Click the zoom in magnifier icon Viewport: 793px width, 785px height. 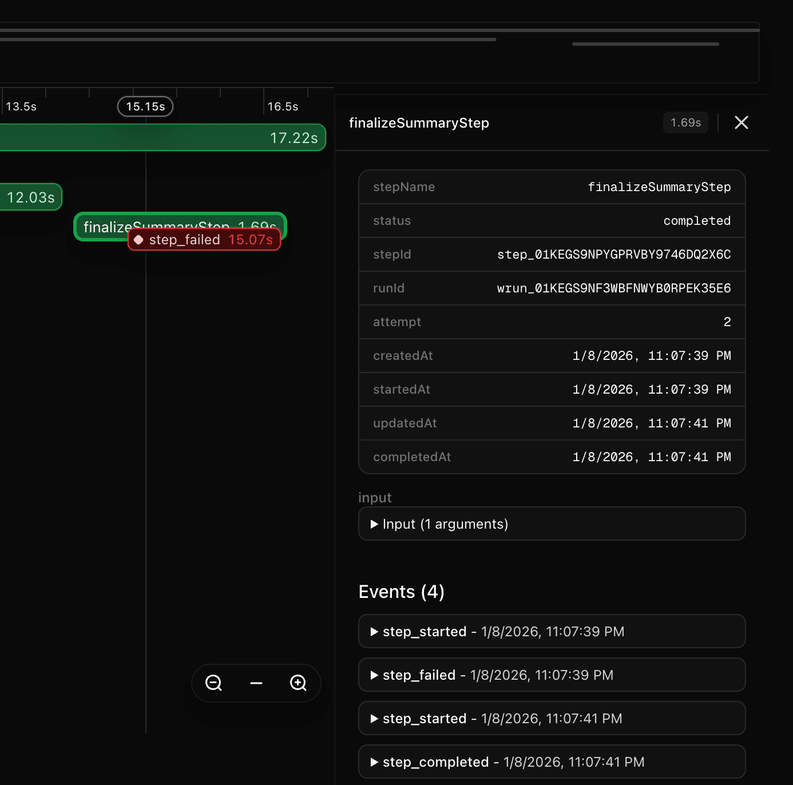click(x=298, y=683)
